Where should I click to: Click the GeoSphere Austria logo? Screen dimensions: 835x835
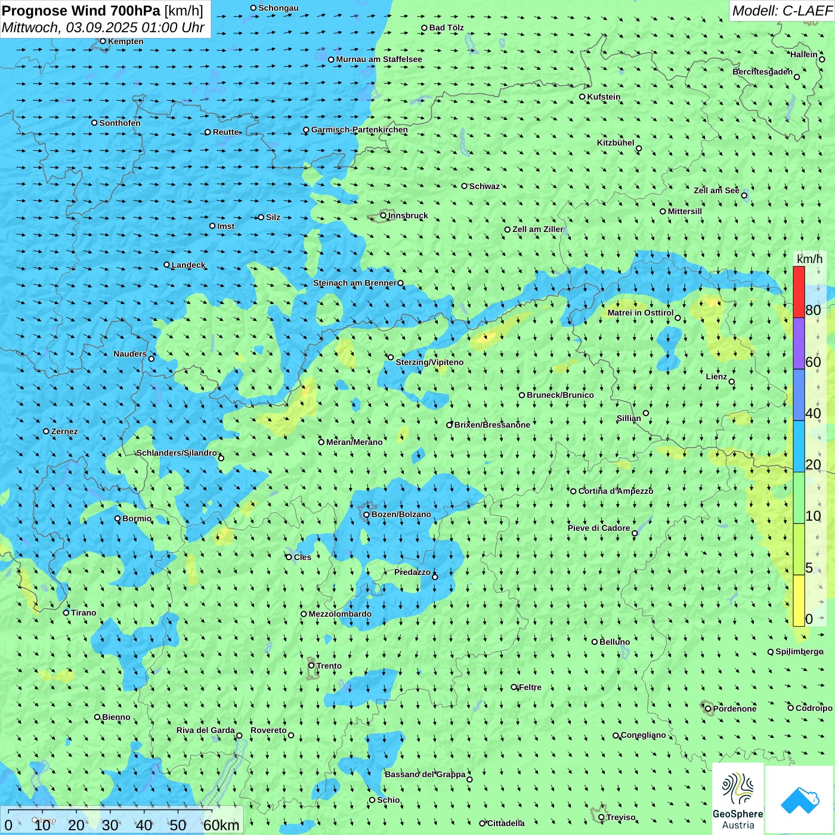pos(738,799)
